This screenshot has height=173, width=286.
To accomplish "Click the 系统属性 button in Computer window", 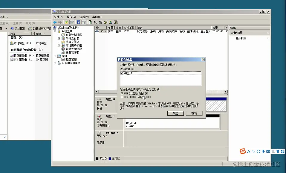I will pos(18,29).
